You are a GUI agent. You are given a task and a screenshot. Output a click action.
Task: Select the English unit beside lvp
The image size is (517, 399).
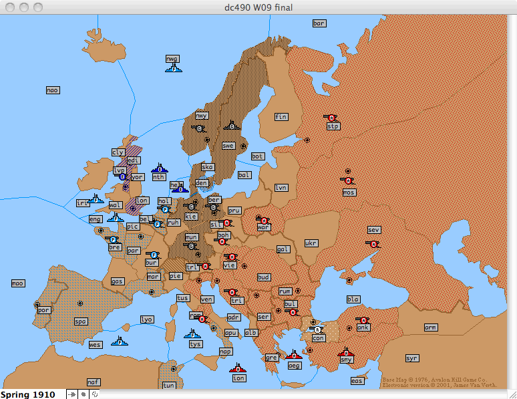coord(122,177)
